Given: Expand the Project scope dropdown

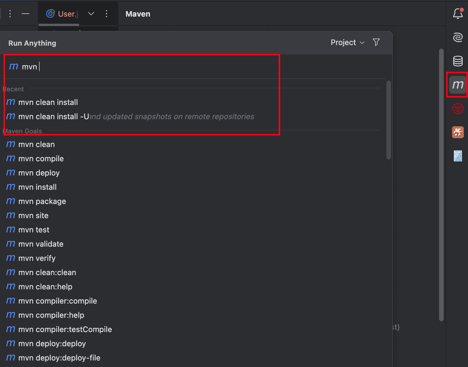Looking at the screenshot, I should click(x=347, y=42).
